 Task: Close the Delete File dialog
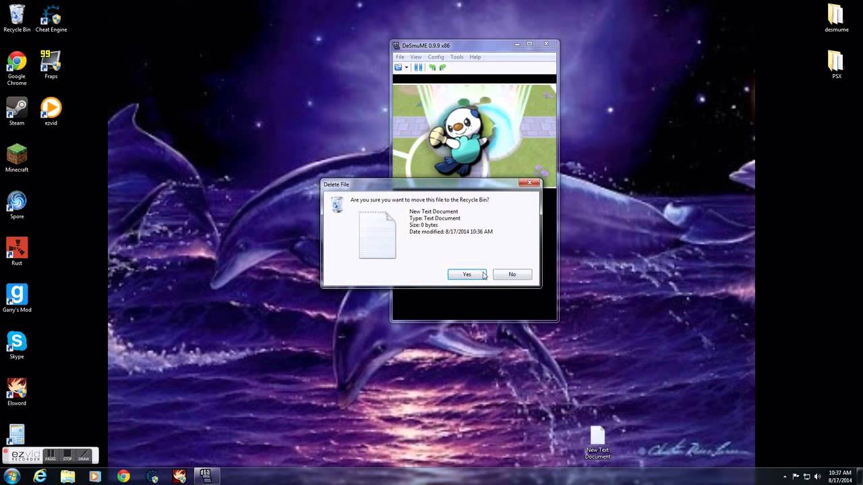[529, 183]
